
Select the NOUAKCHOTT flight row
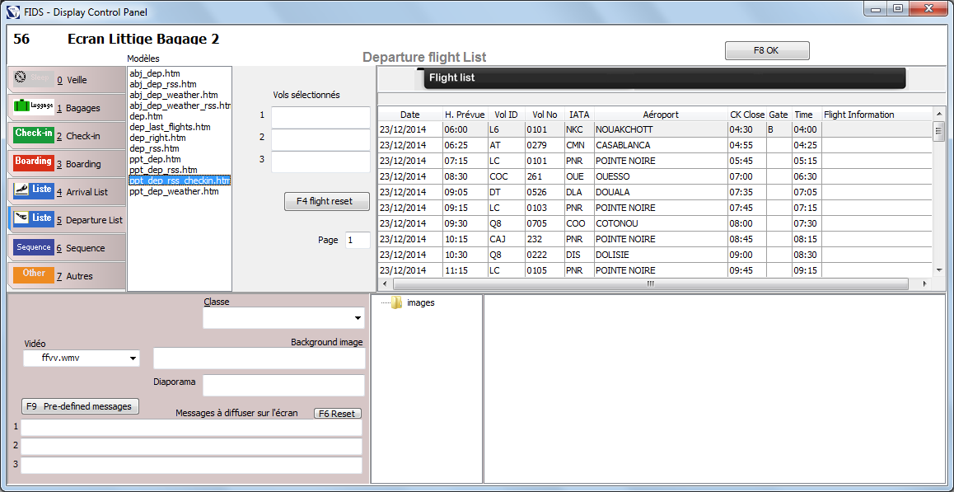click(624, 129)
